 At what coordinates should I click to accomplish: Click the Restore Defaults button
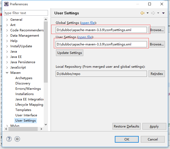(126, 126)
